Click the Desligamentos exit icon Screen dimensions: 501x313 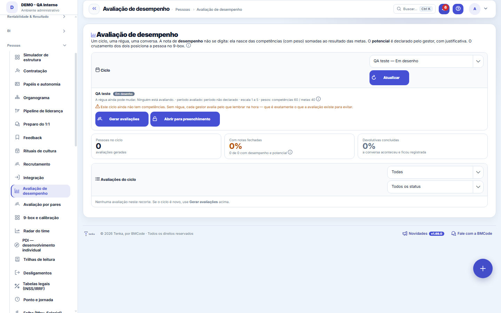coord(17,273)
